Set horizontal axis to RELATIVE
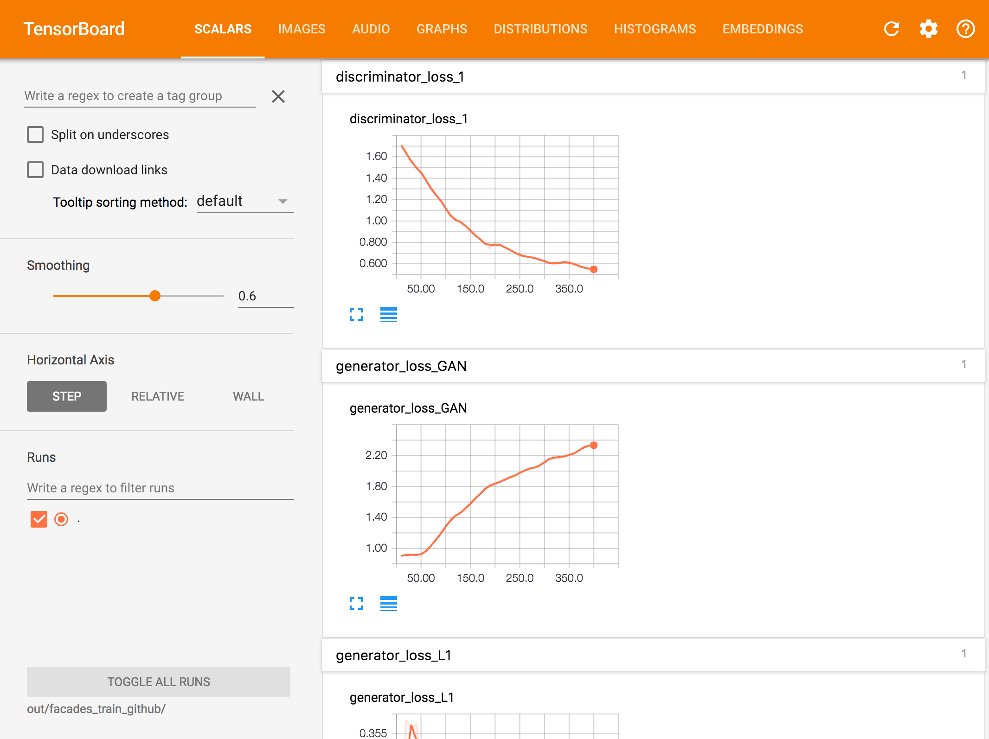 (x=158, y=396)
